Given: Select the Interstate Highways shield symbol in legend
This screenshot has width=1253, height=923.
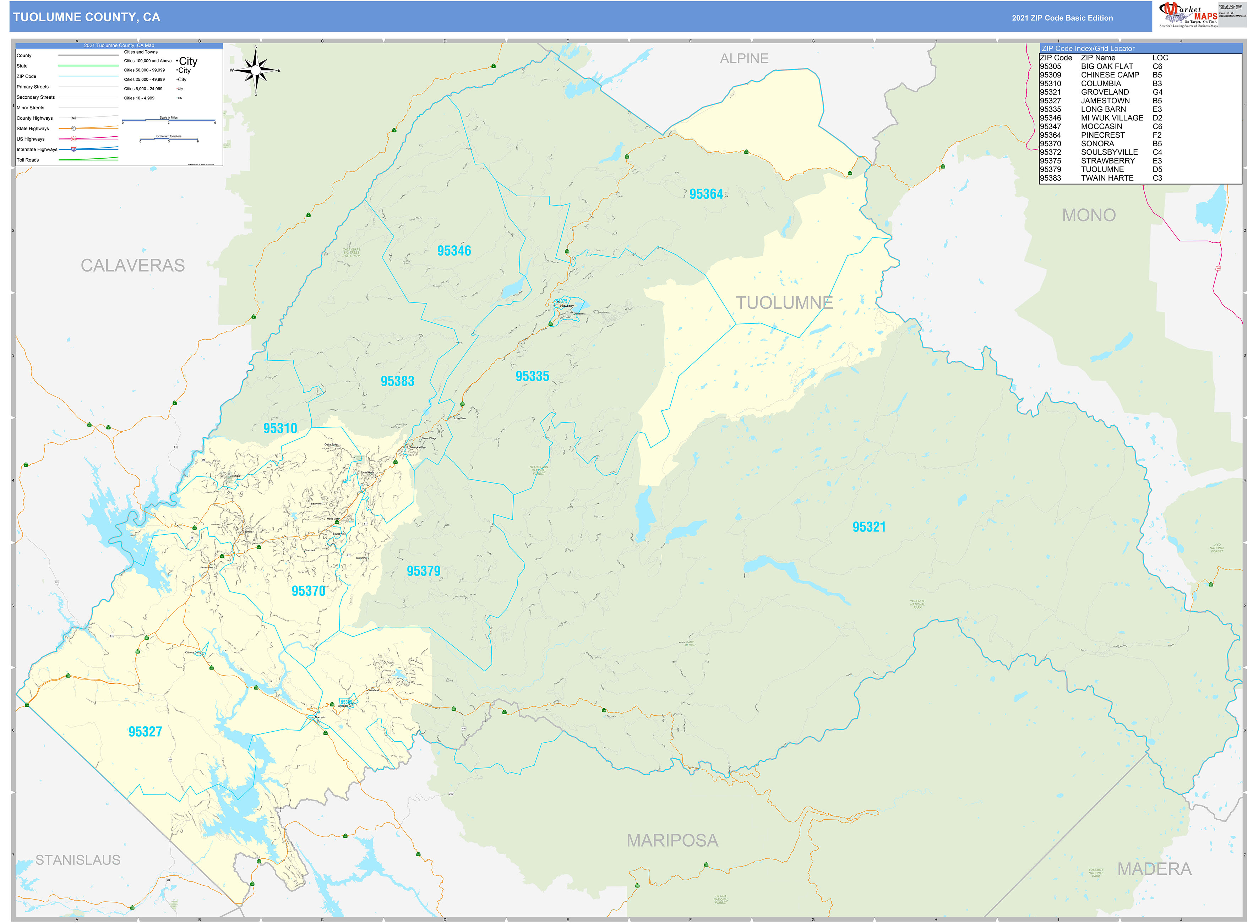Looking at the screenshot, I should 73,149.
